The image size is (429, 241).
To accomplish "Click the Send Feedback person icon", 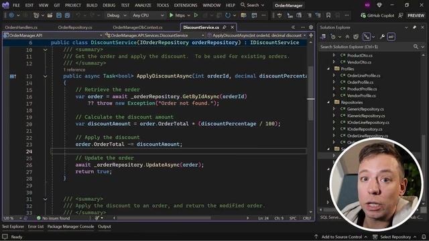I will pos(401,15).
